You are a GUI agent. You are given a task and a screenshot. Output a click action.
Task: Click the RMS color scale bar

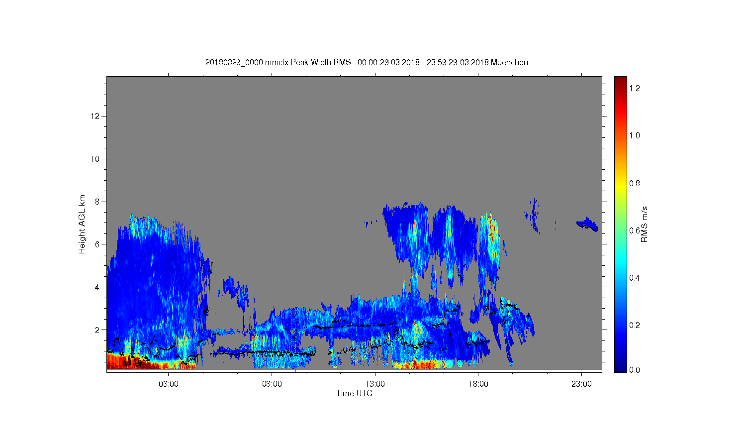point(620,224)
